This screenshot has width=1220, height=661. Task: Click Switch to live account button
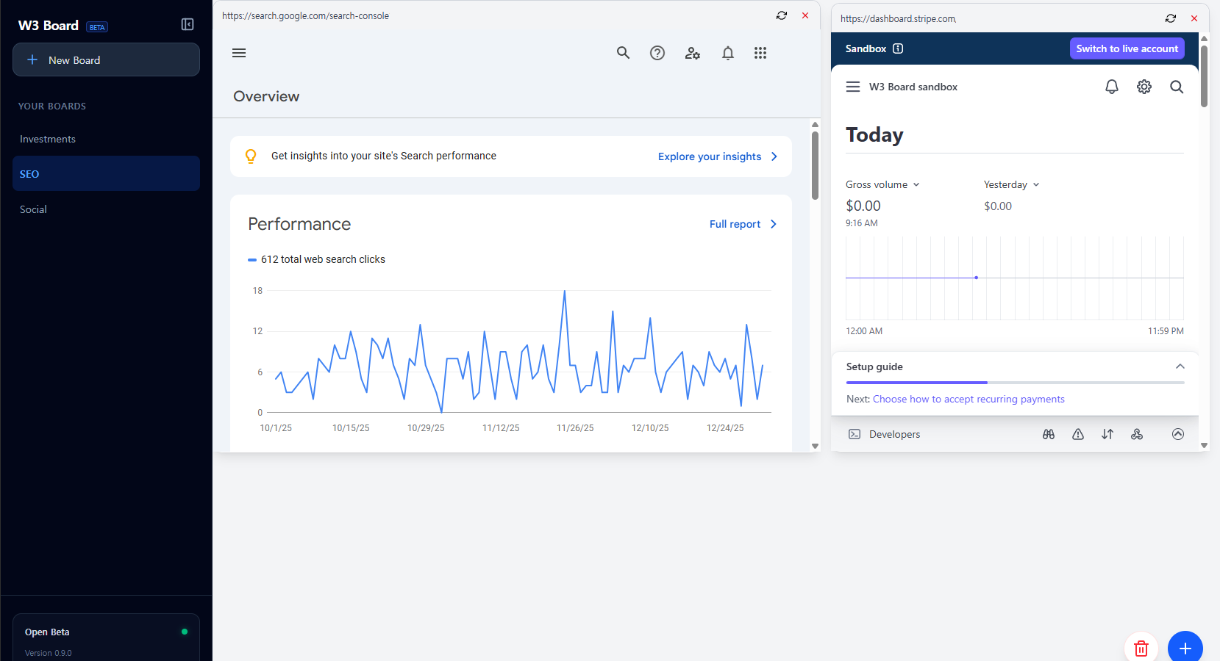click(1127, 48)
